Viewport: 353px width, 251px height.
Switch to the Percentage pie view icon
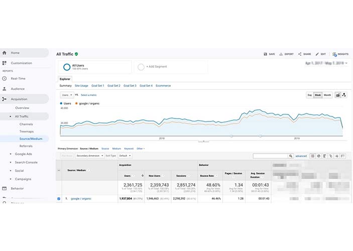[x=318, y=156]
